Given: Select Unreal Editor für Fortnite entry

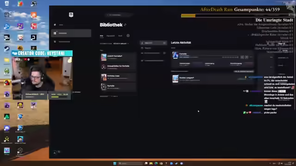Looking at the screenshot, I should point(118,67).
